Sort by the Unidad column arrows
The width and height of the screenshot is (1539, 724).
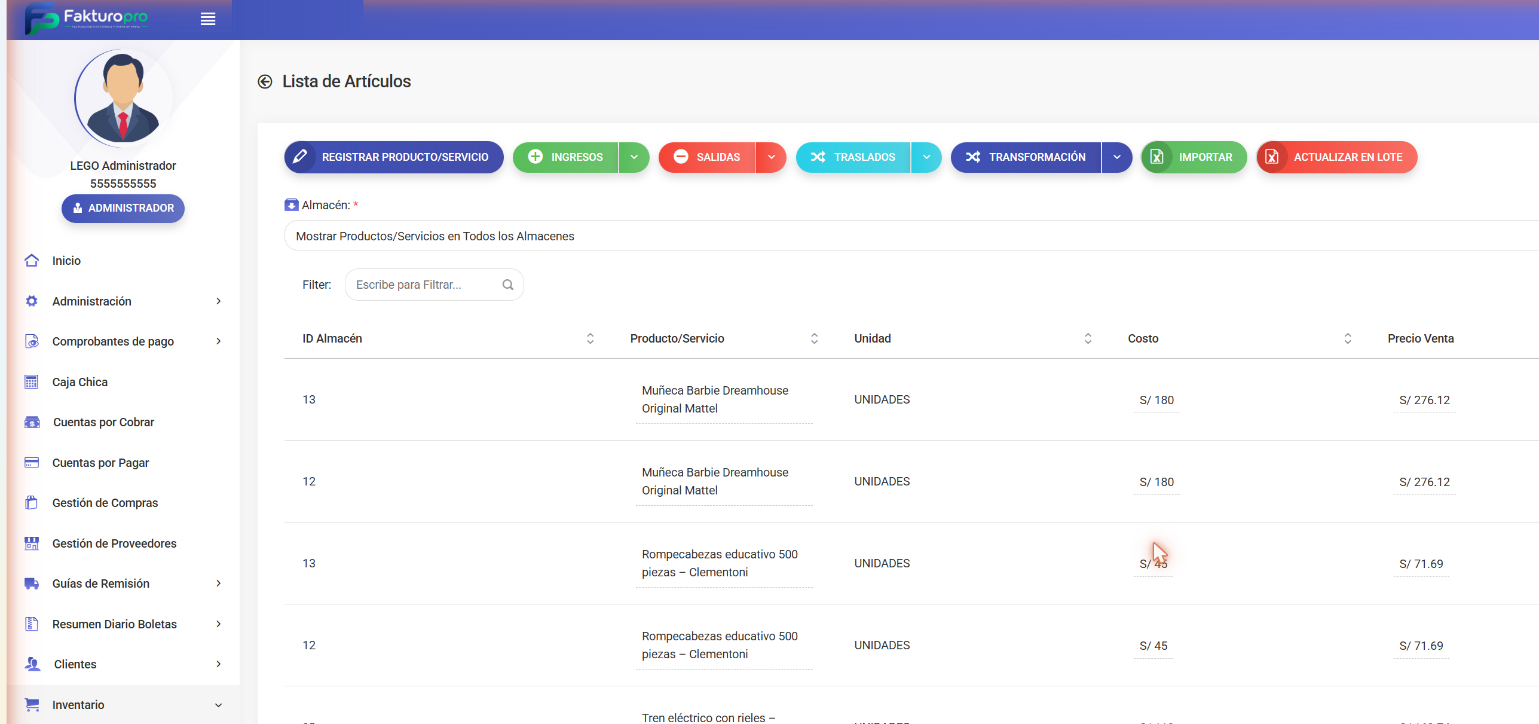[1088, 338]
